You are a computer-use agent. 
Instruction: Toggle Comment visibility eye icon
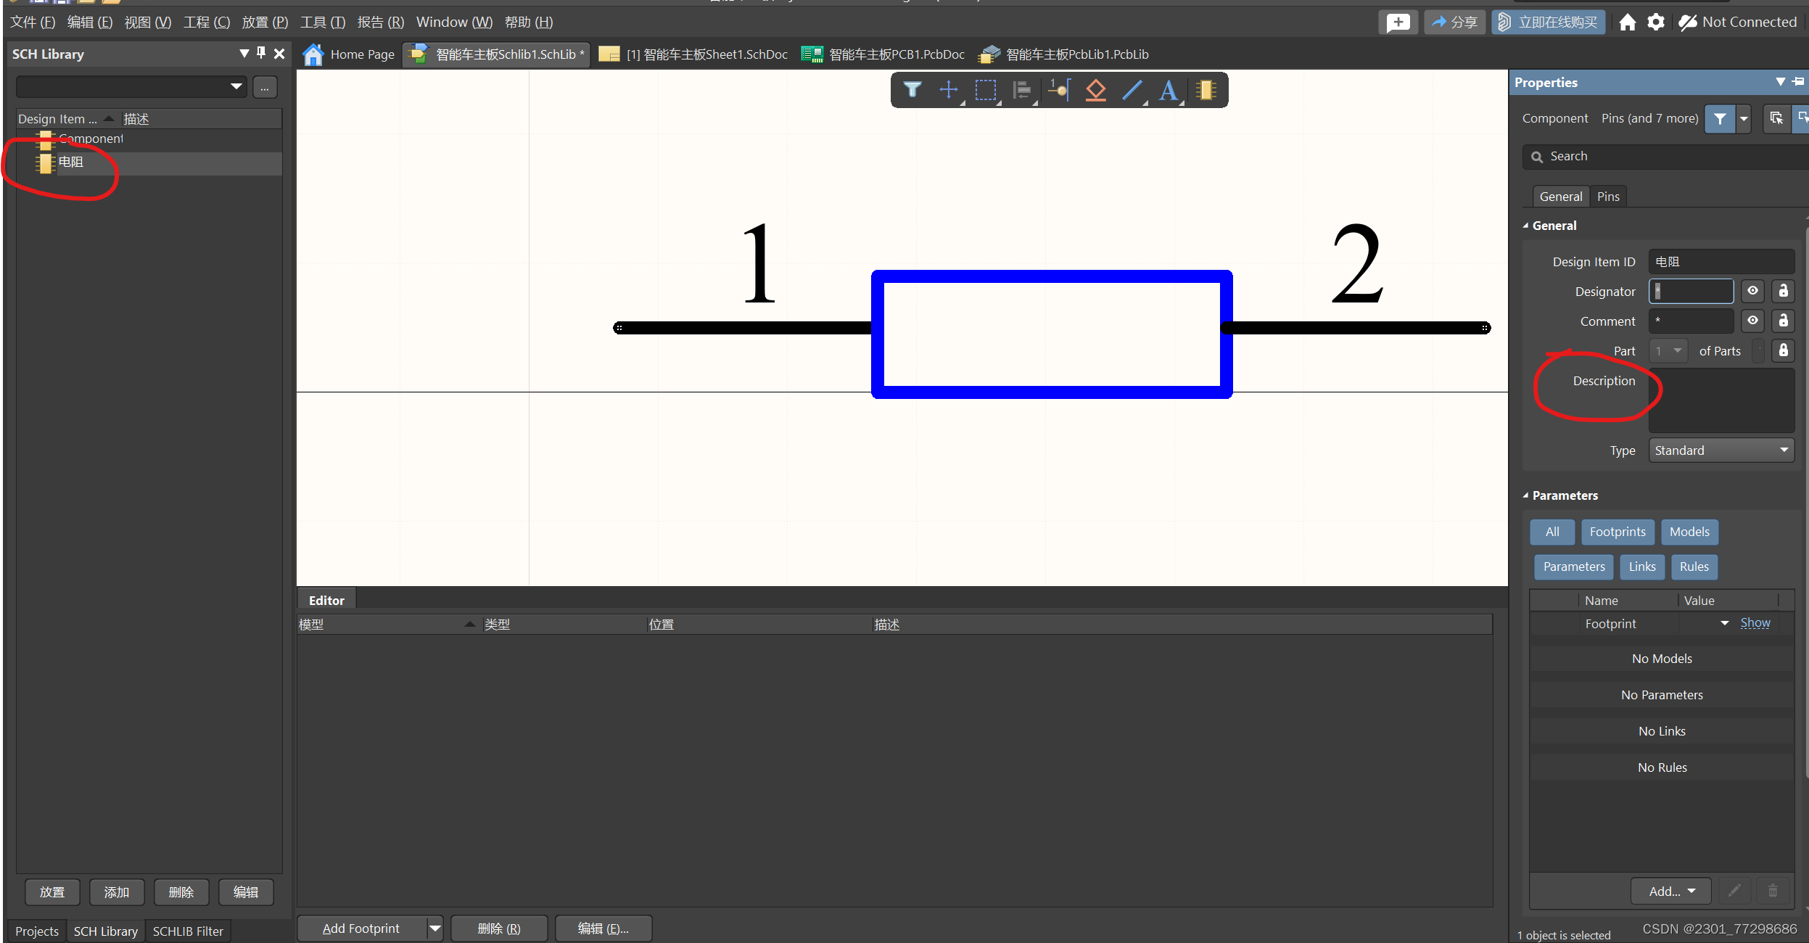[1752, 321]
